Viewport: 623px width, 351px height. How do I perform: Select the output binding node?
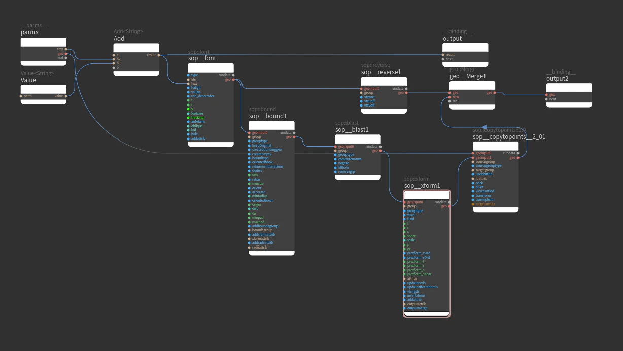point(466,55)
